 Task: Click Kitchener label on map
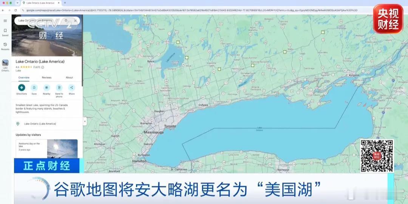(100, 144)
